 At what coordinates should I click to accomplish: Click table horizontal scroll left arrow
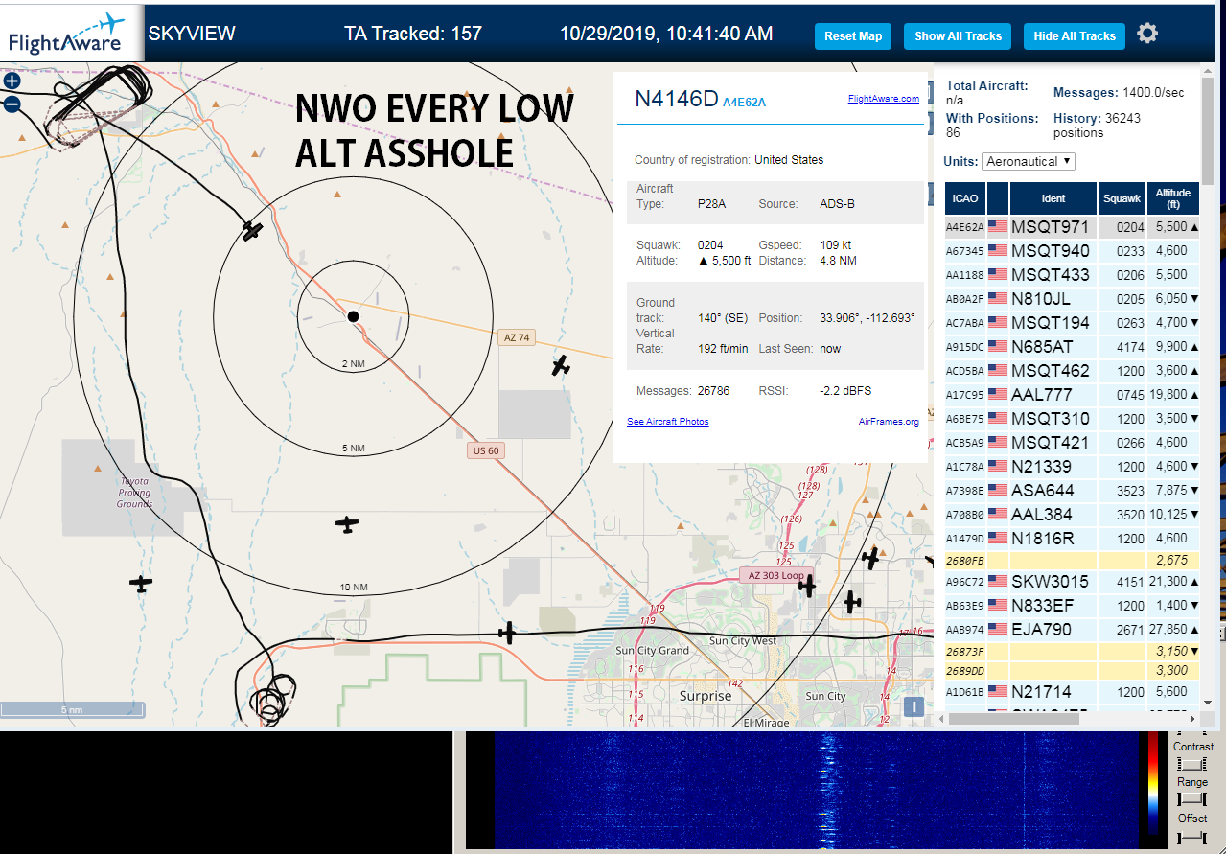coord(941,718)
